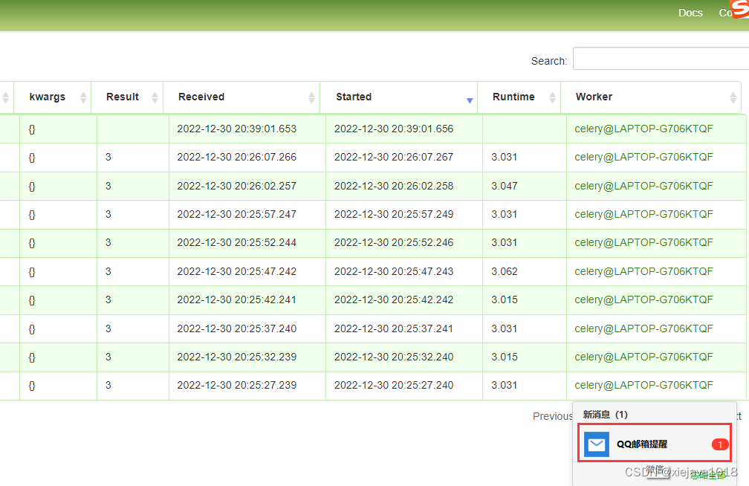Click the Runtime column sort arrows
The height and width of the screenshot is (486, 749).
552,97
